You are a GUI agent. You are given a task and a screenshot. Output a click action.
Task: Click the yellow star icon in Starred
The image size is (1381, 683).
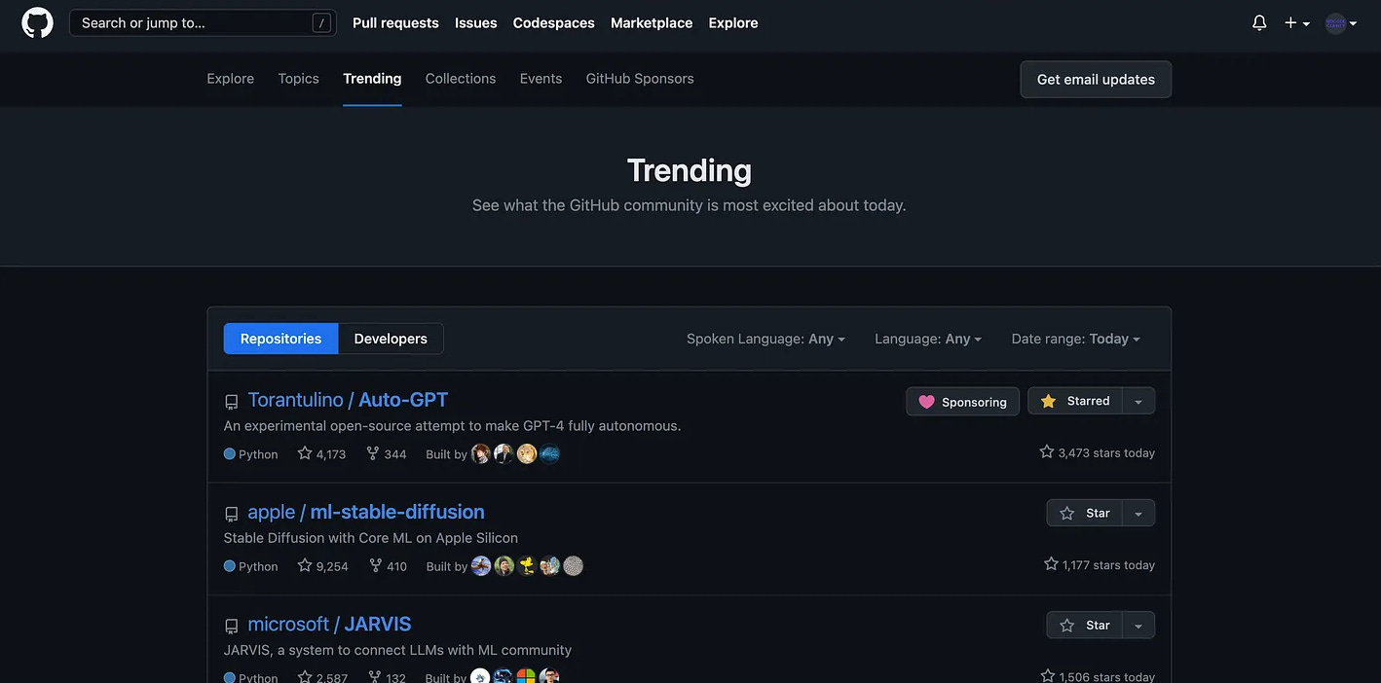(x=1048, y=401)
